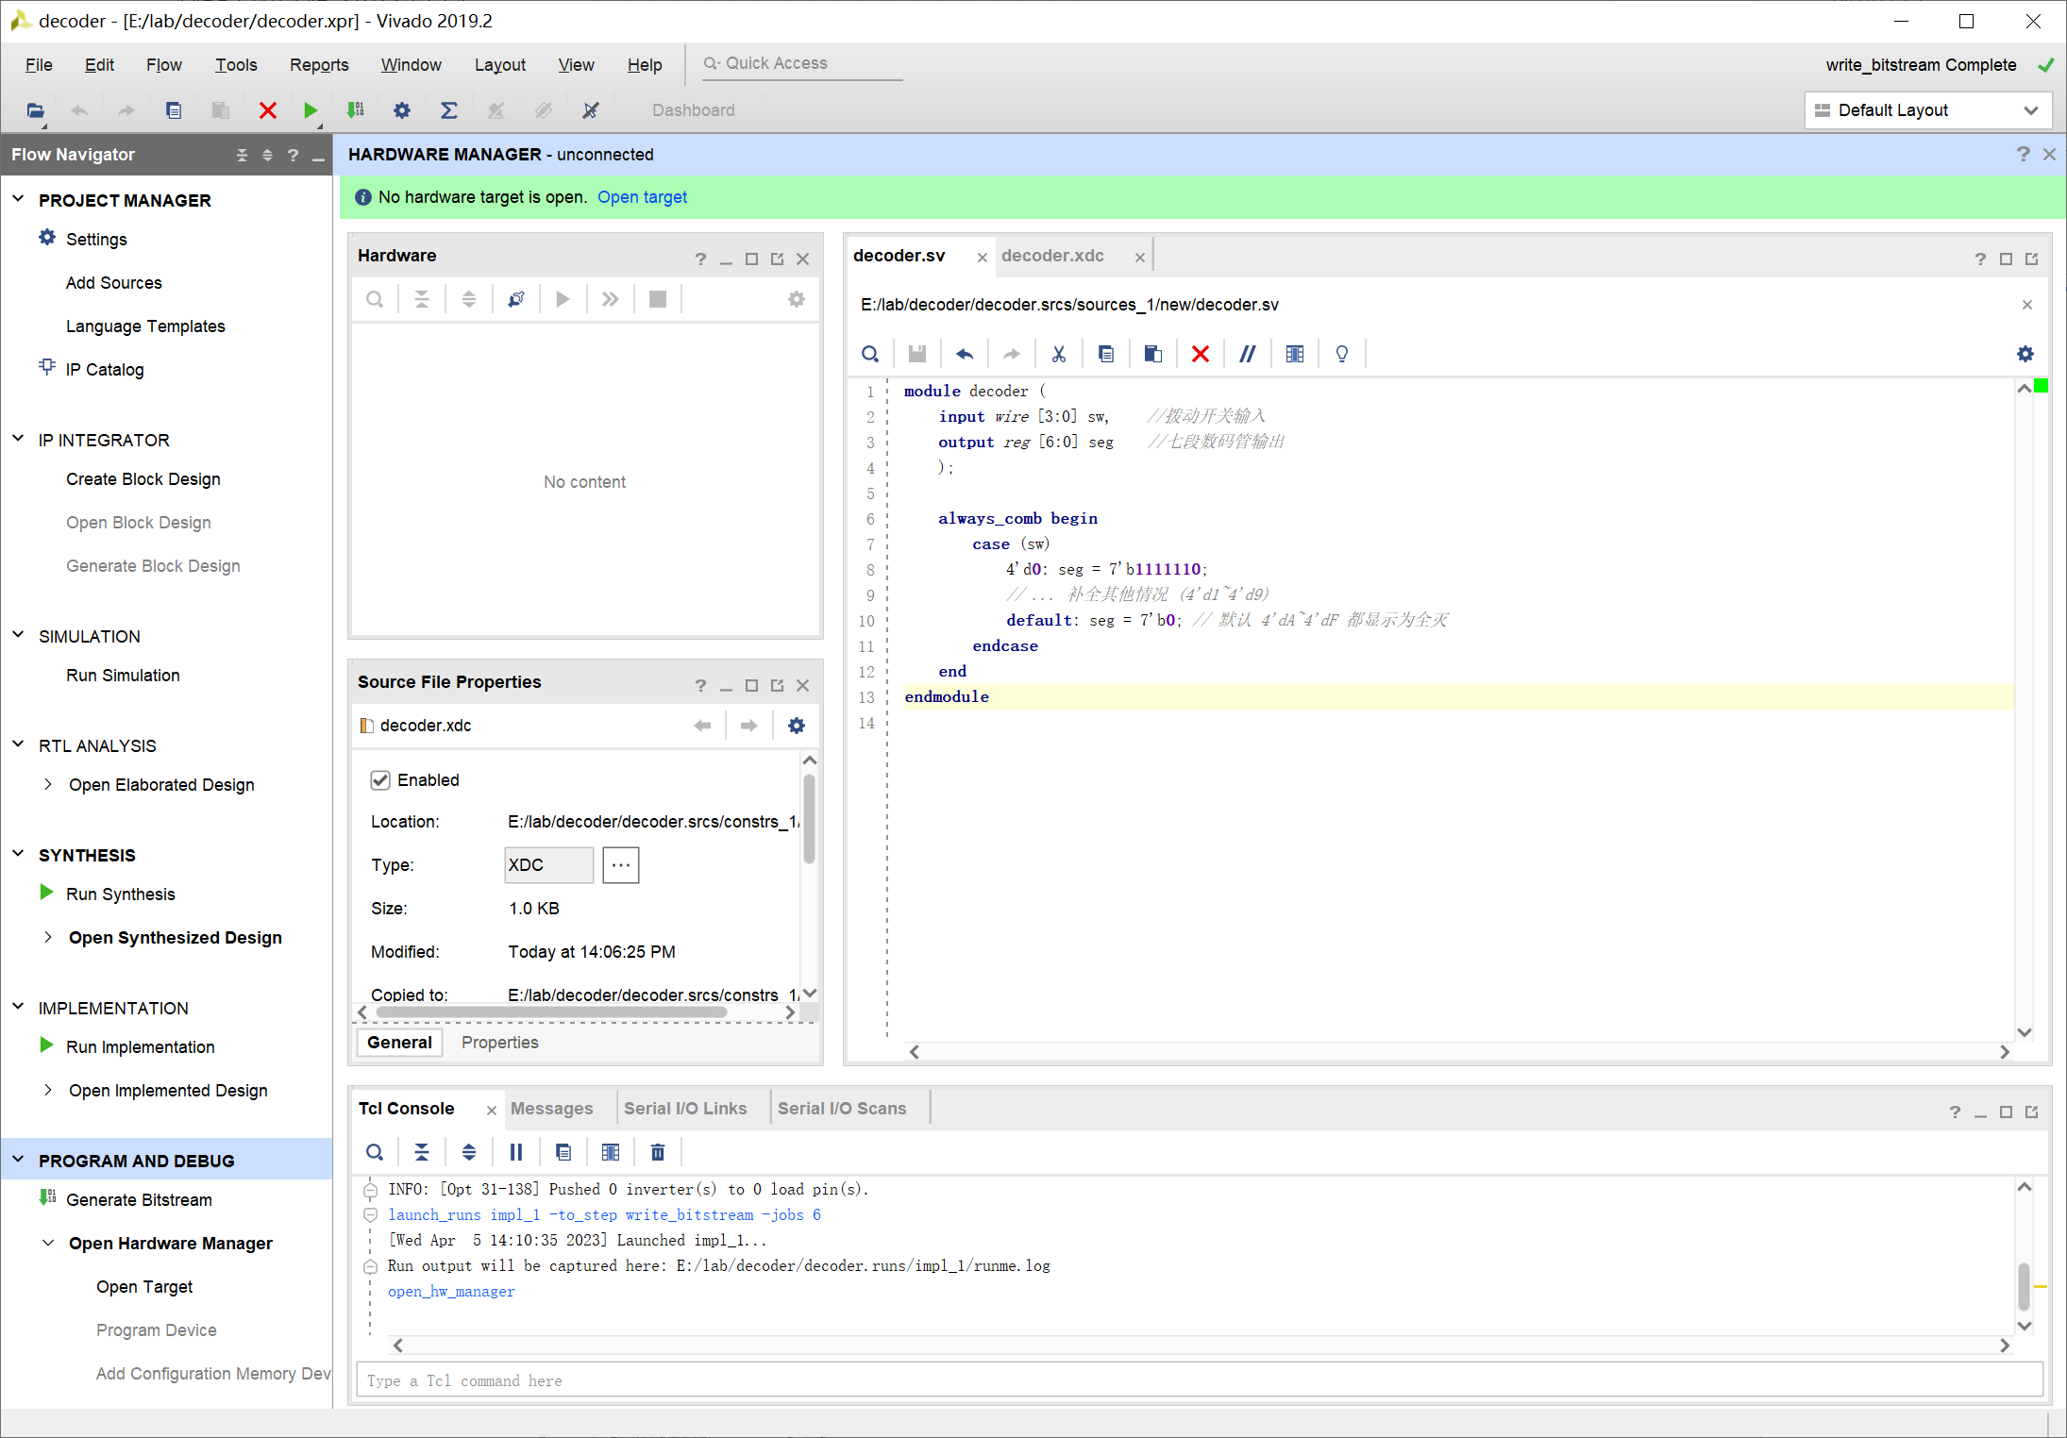
Task: Expand Open Synthesized Design tree item
Action: tap(48, 937)
